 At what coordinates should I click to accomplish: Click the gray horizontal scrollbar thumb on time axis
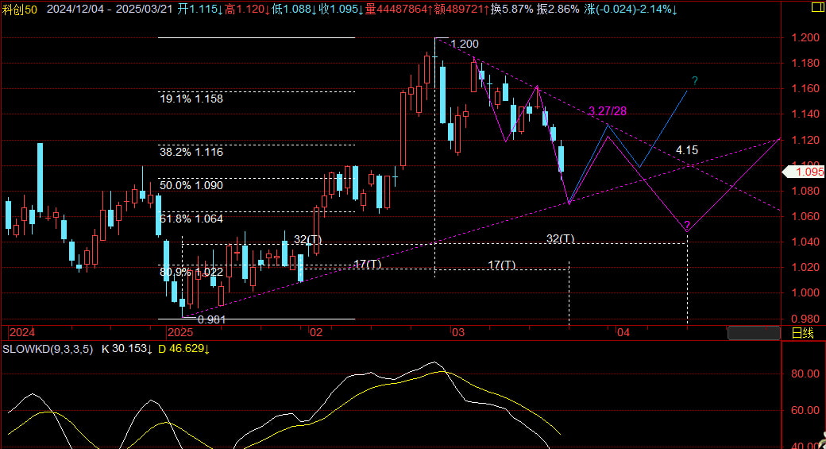point(753,333)
